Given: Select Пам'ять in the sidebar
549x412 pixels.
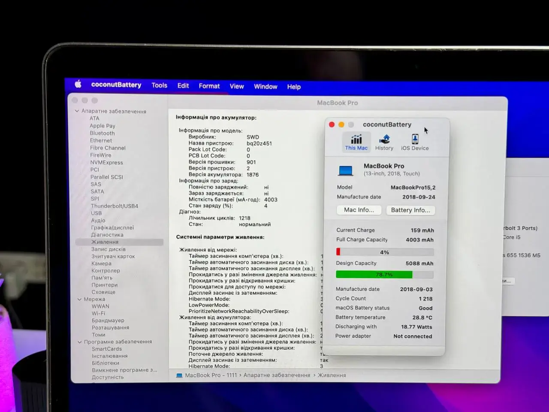Looking at the screenshot, I should click(x=102, y=278).
